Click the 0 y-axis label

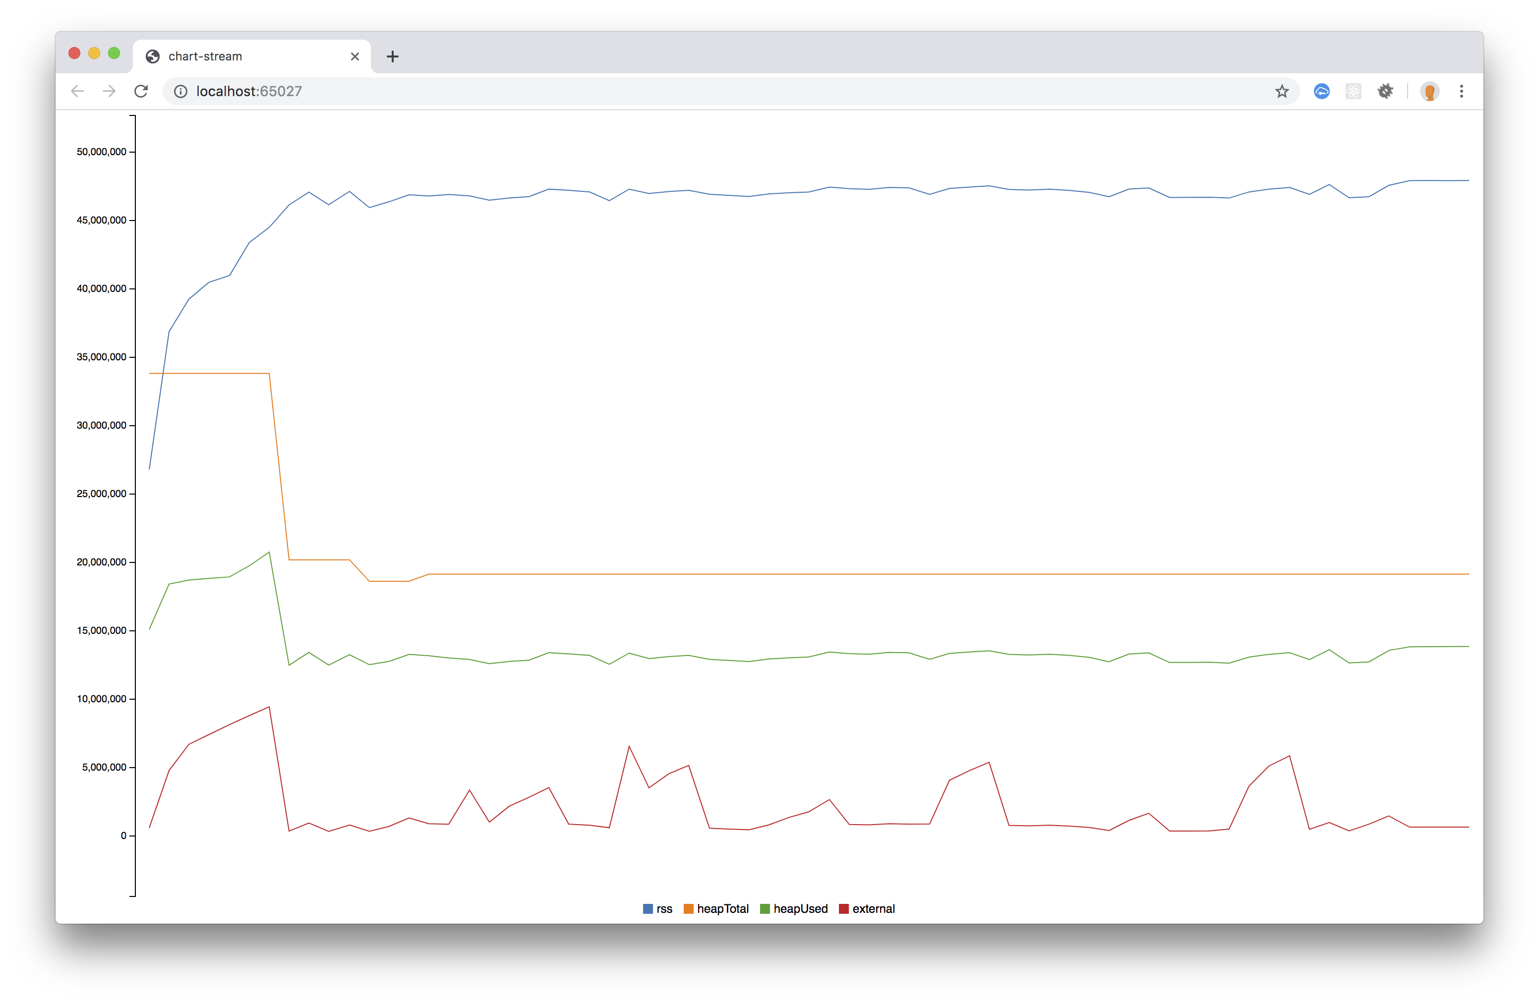click(123, 836)
